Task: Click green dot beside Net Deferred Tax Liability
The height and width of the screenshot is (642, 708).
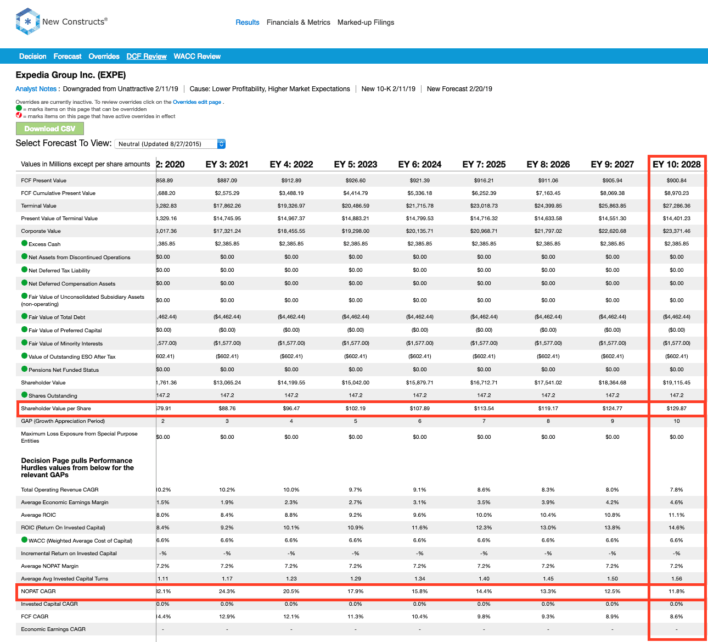Action: click(24, 270)
